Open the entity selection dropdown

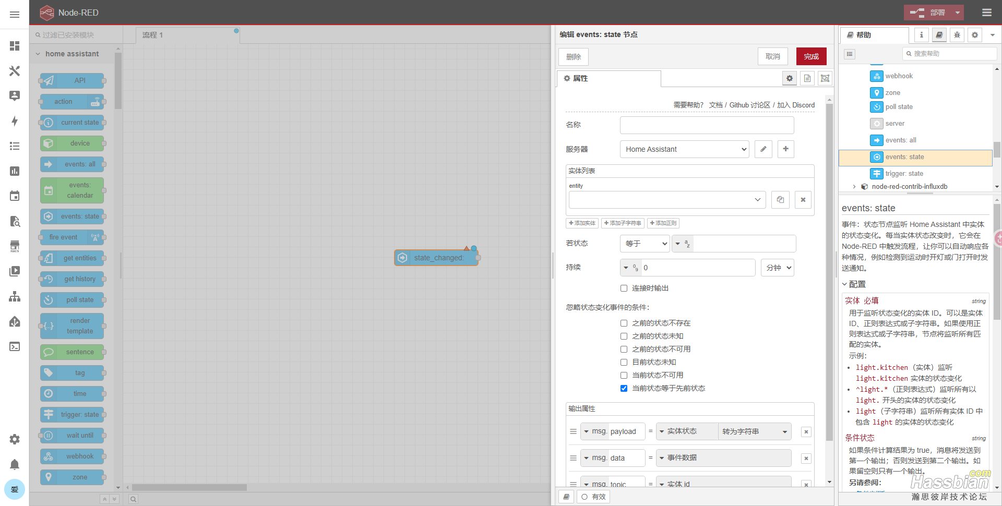(667, 200)
